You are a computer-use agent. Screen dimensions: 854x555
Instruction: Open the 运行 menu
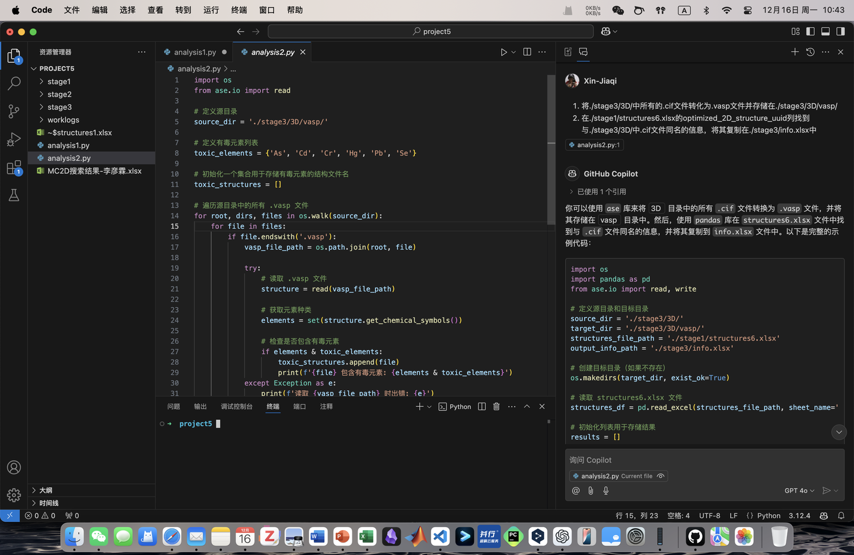tap(211, 9)
